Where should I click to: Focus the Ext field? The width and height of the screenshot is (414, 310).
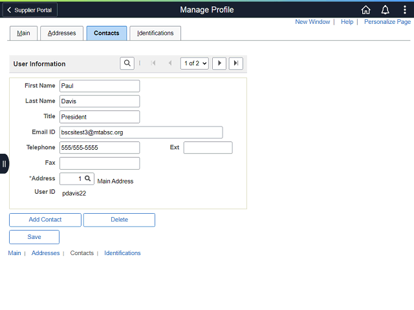point(208,148)
